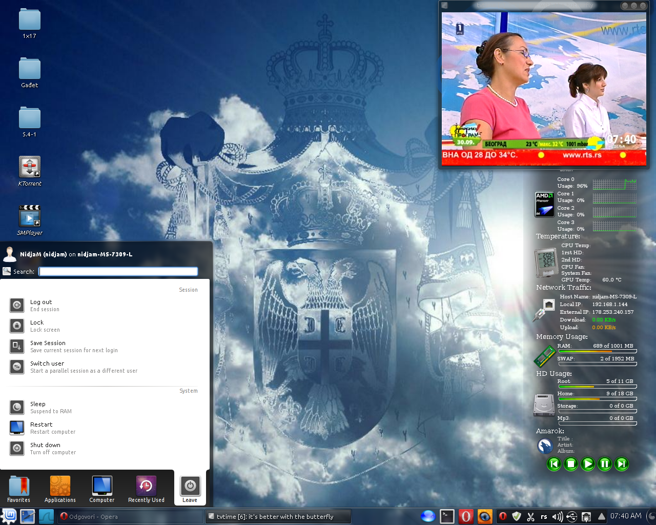The width and height of the screenshot is (656, 525).
Task: Open the volume control in the tray
Action: 558,516
